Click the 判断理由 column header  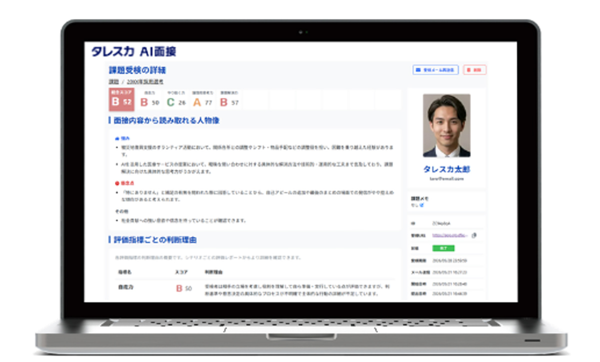(x=213, y=273)
